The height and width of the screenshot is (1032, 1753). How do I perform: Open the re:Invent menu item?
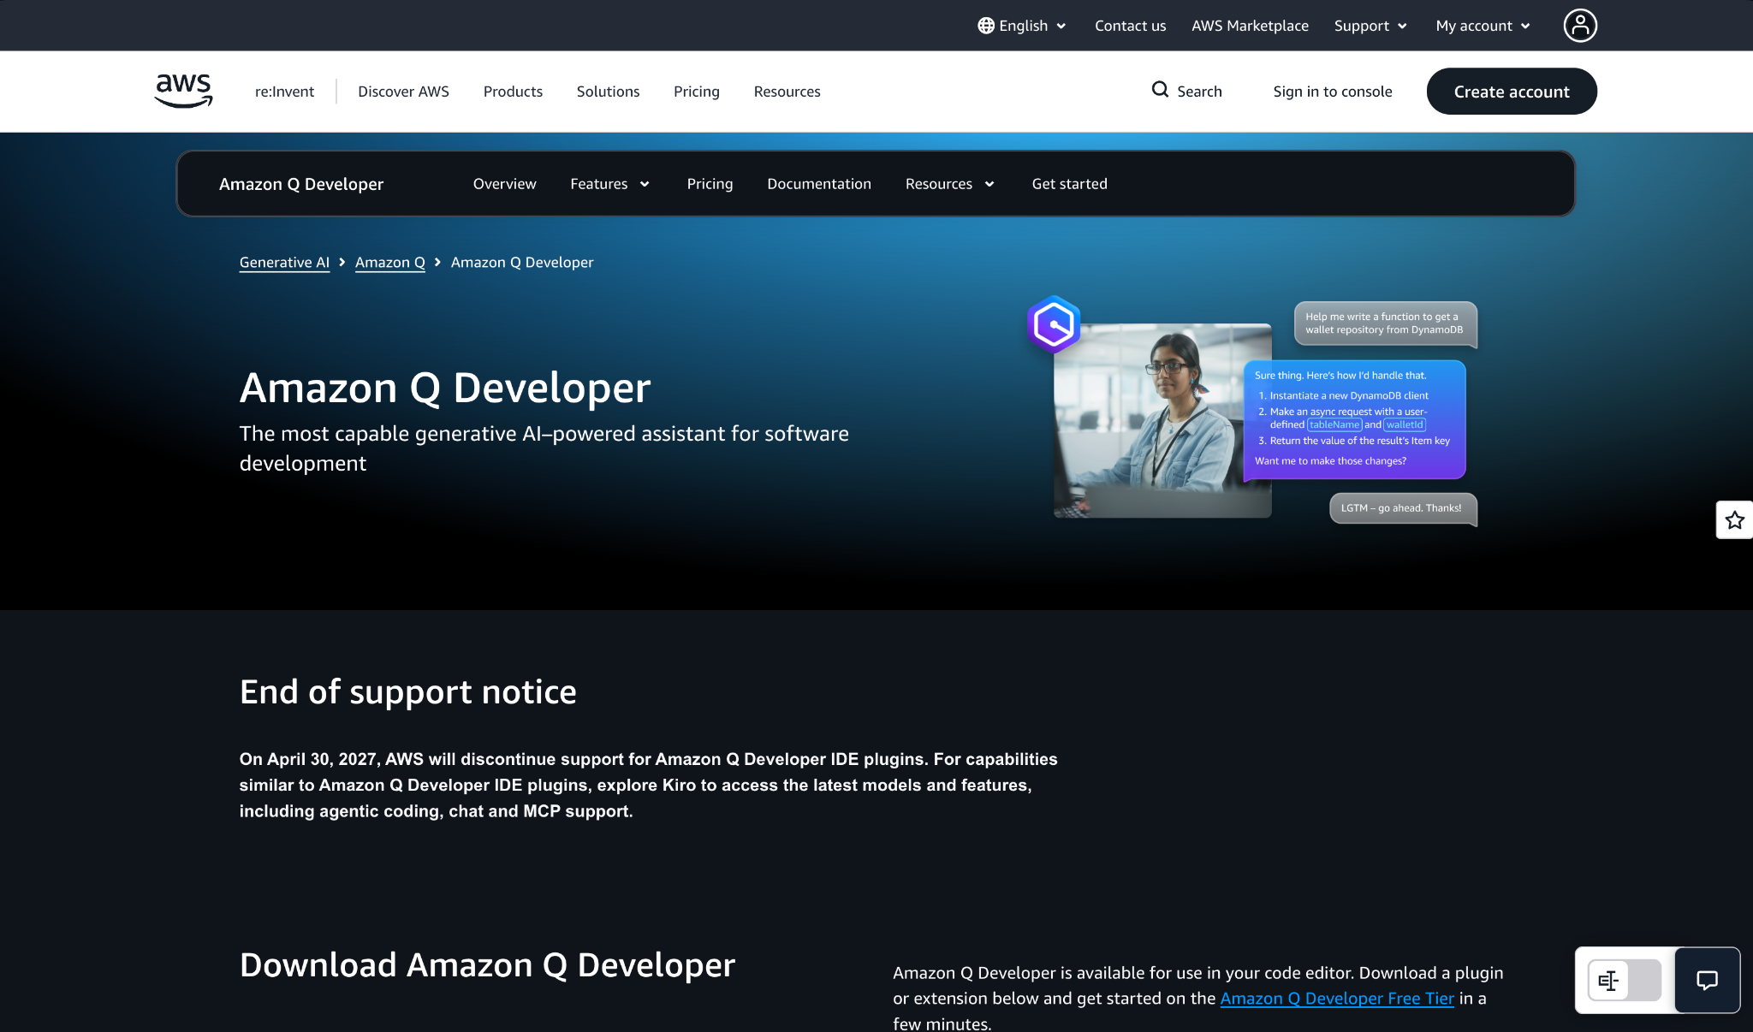click(284, 92)
